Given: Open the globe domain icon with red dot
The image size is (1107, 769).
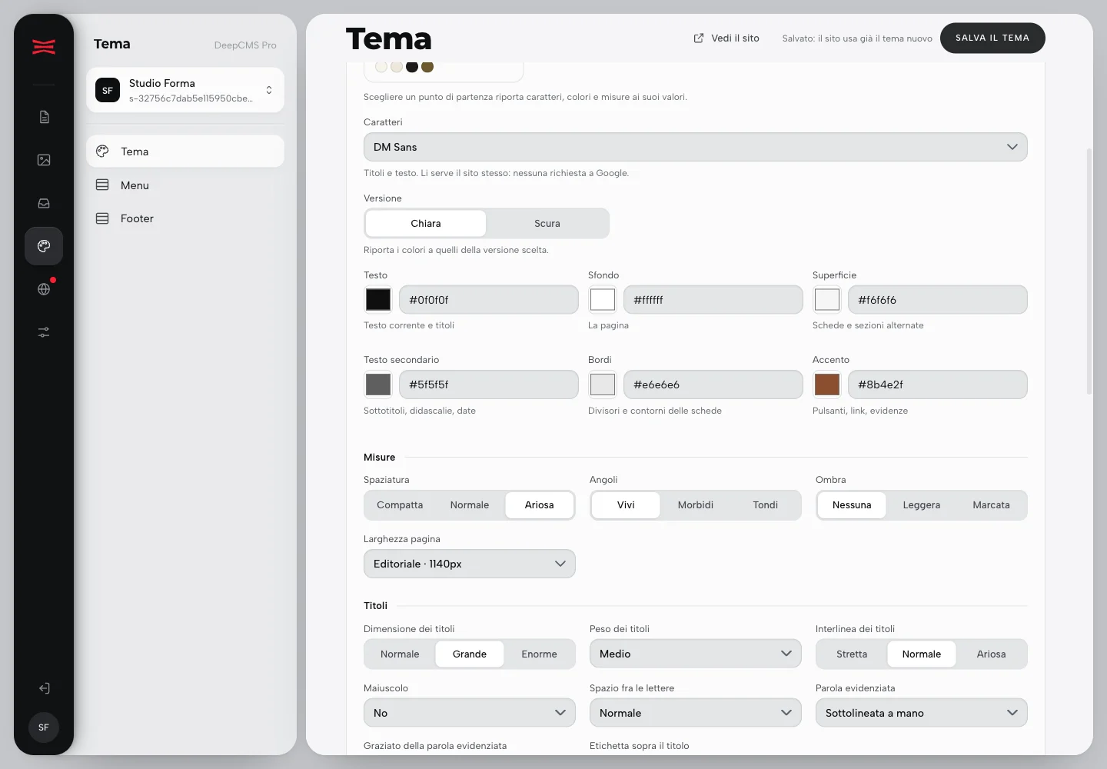Looking at the screenshot, I should click(x=44, y=289).
